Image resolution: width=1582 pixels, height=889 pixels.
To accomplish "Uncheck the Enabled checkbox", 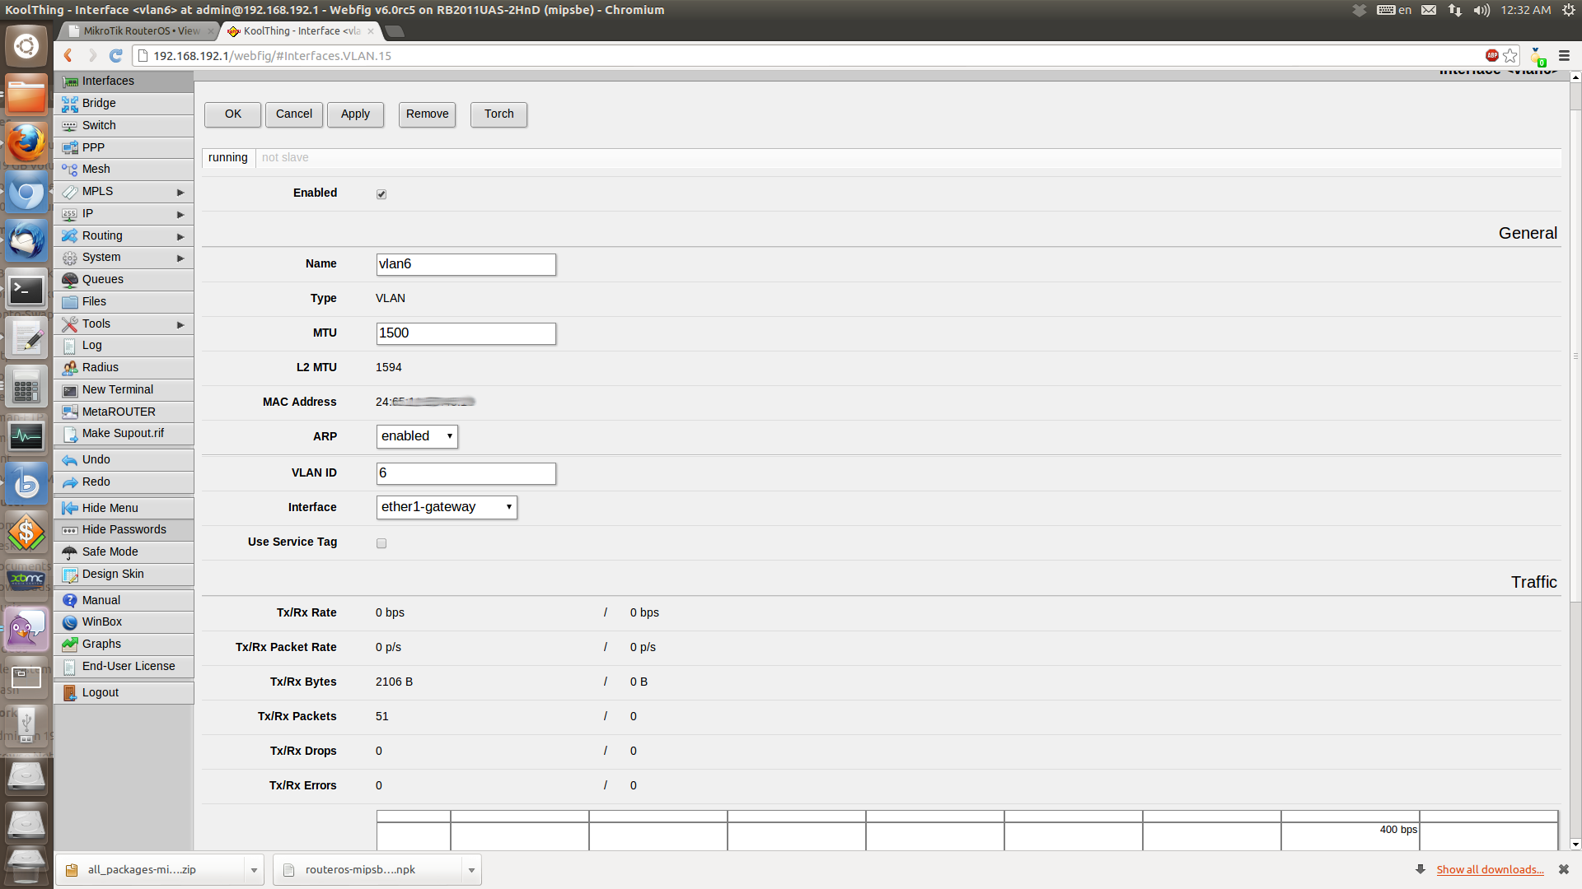I will coord(381,194).
